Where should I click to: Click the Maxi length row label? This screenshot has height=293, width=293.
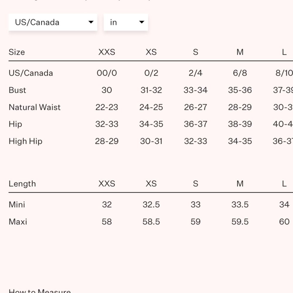[18, 222]
